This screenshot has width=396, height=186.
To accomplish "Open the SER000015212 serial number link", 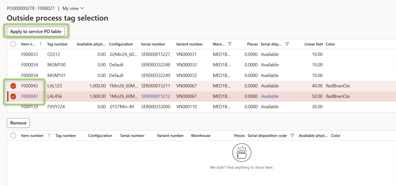I will point(156,96).
